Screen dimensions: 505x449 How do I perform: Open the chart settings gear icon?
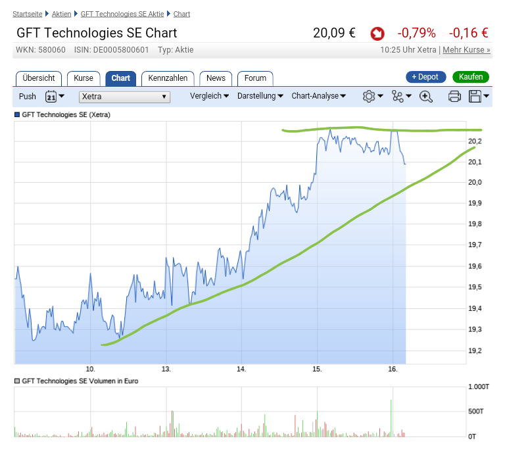coord(369,96)
